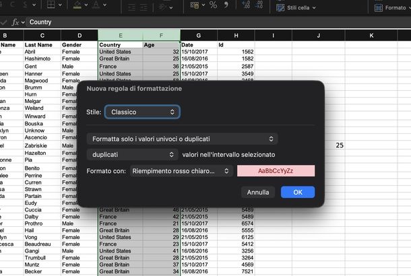
Task: Click the fill color bucket icon
Action: [x=77, y=5]
